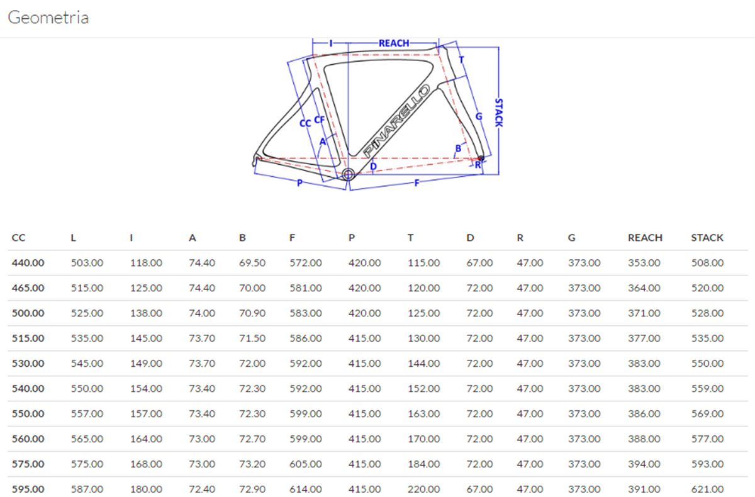The width and height of the screenshot is (755, 497).
Task: Click STACK value 559.00 in the 540.00 row
Action: pos(707,389)
